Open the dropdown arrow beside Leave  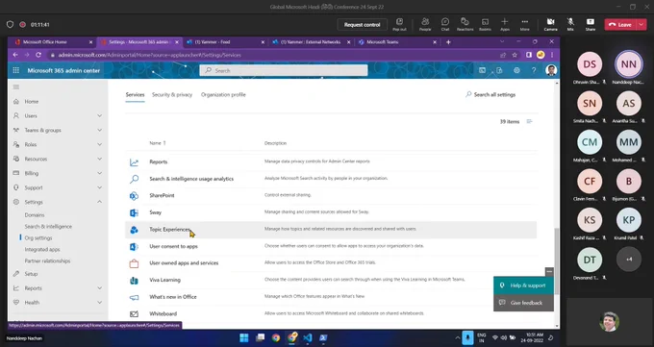pyautogui.click(x=641, y=25)
